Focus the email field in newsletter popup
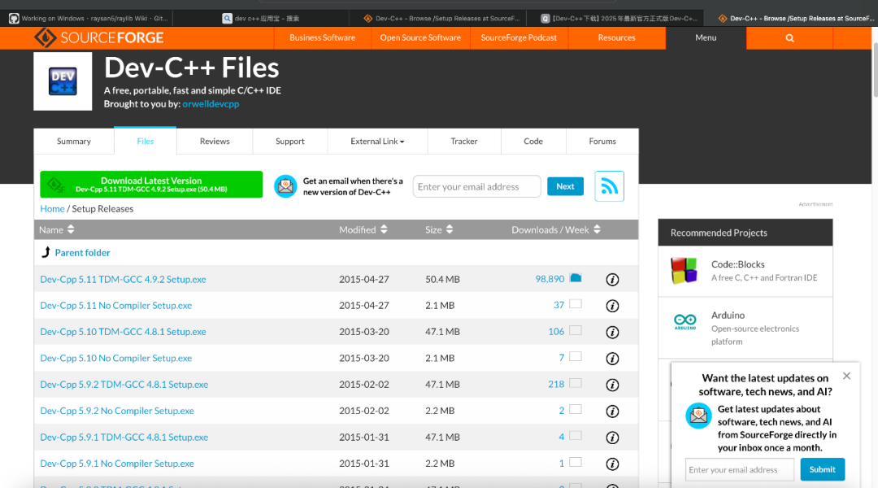878x488 pixels. (x=739, y=469)
